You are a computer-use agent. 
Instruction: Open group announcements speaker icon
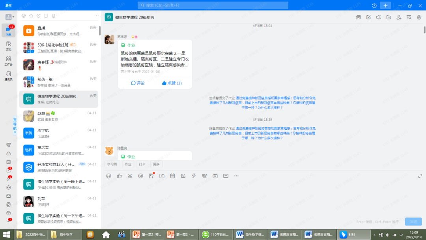point(379,17)
